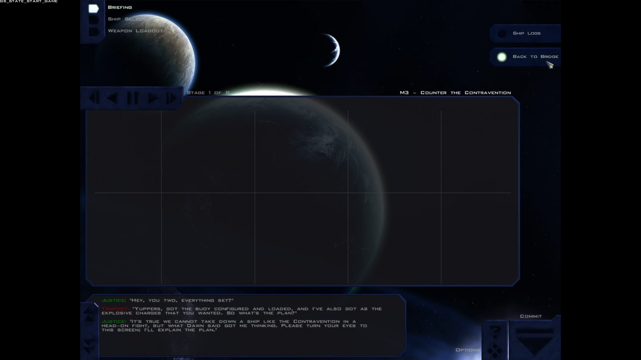Image resolution: width=641 pixels, height=360 pixels.
Task: Click the Ship Selection indicator icon
Action: 93,20
